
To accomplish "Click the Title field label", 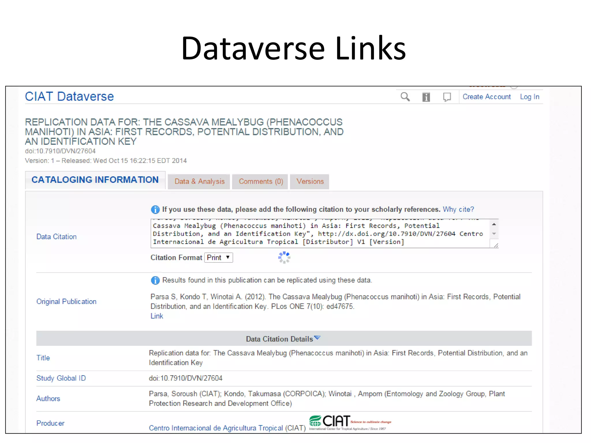I will 43,358.
